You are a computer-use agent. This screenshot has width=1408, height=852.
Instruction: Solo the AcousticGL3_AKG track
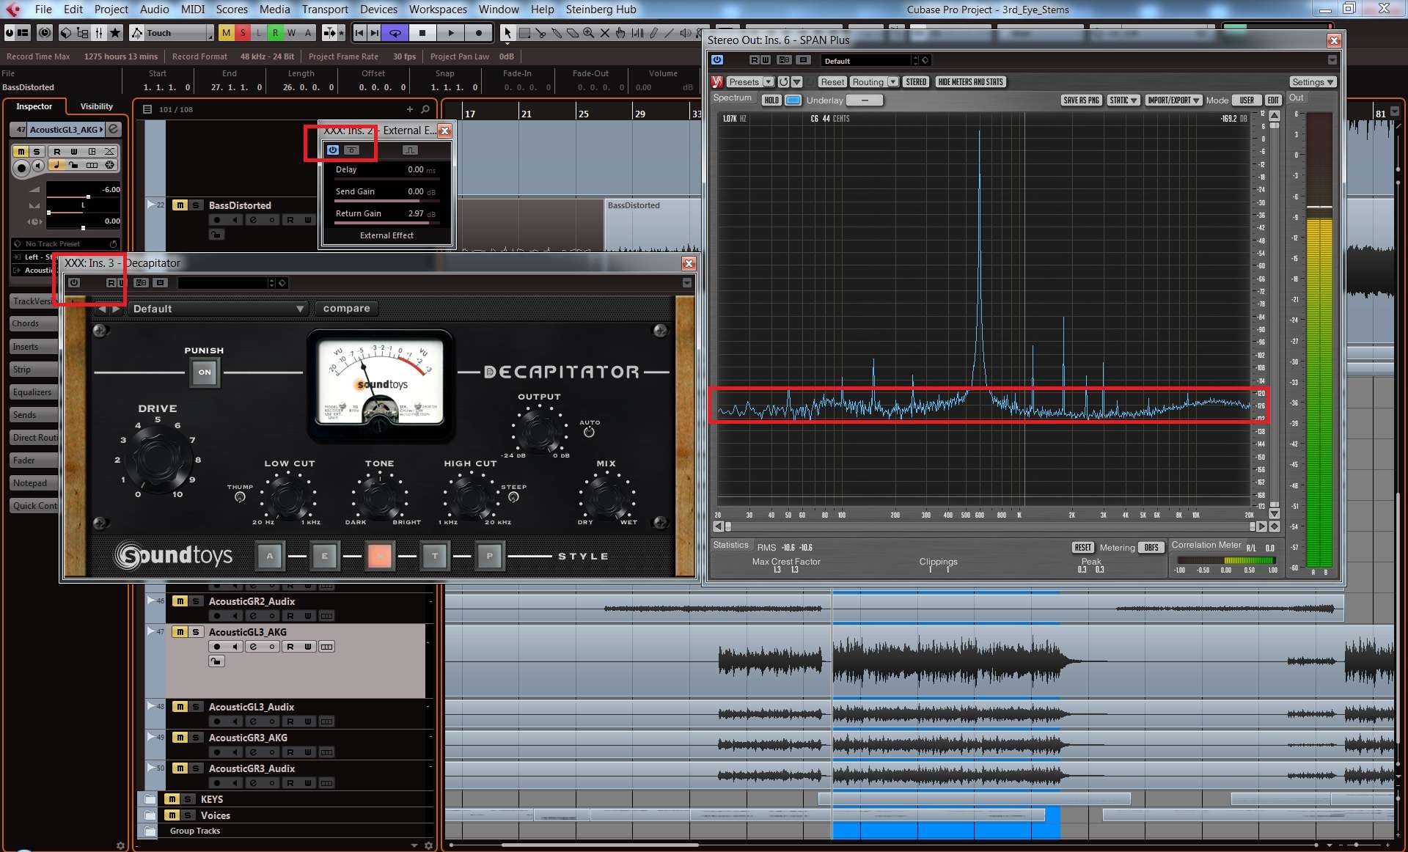[x=196, y=631]
